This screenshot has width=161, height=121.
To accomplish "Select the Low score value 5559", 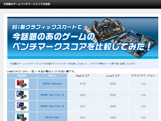I will tap(113, 95).
